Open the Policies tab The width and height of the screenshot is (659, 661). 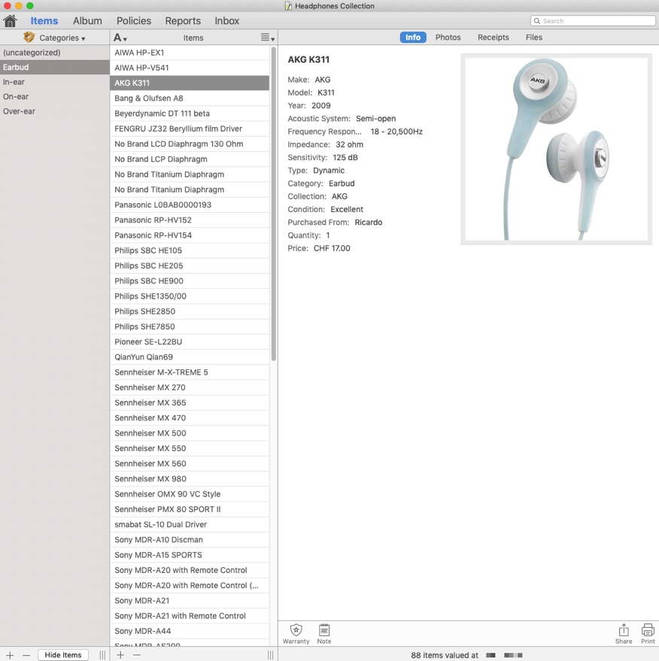tap(134, 20)
